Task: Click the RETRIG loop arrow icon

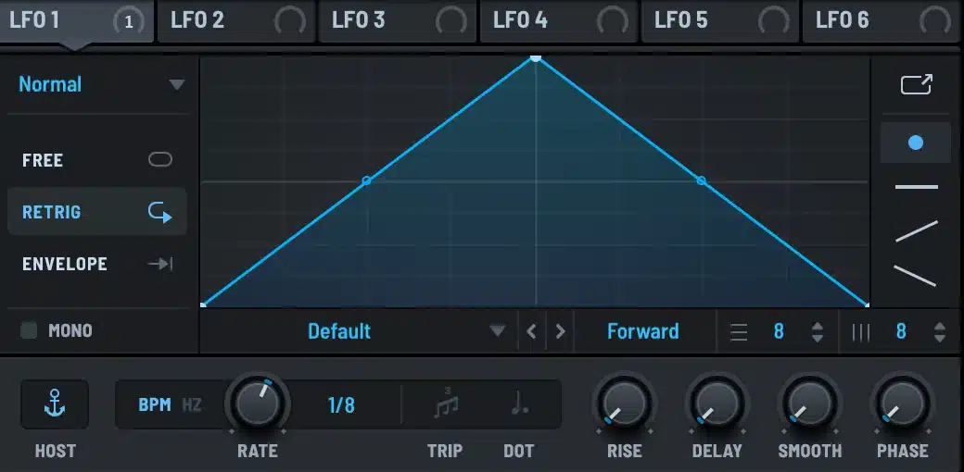Action: coord(159,212)
